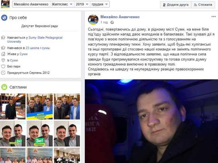
Task: Click the globe privacy icon beside 1 год
Action: click(112, 22)
